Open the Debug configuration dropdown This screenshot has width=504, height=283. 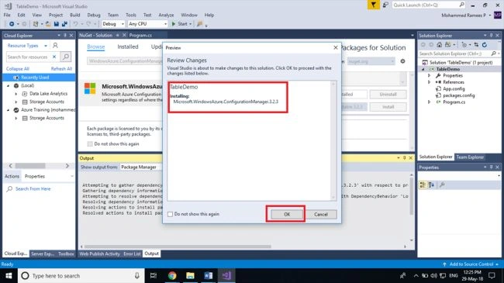[x=113, y=24]
